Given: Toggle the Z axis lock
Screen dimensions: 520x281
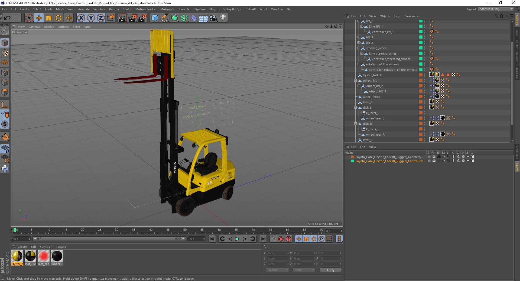Looking at the screenshot, I should coord(101,18).
